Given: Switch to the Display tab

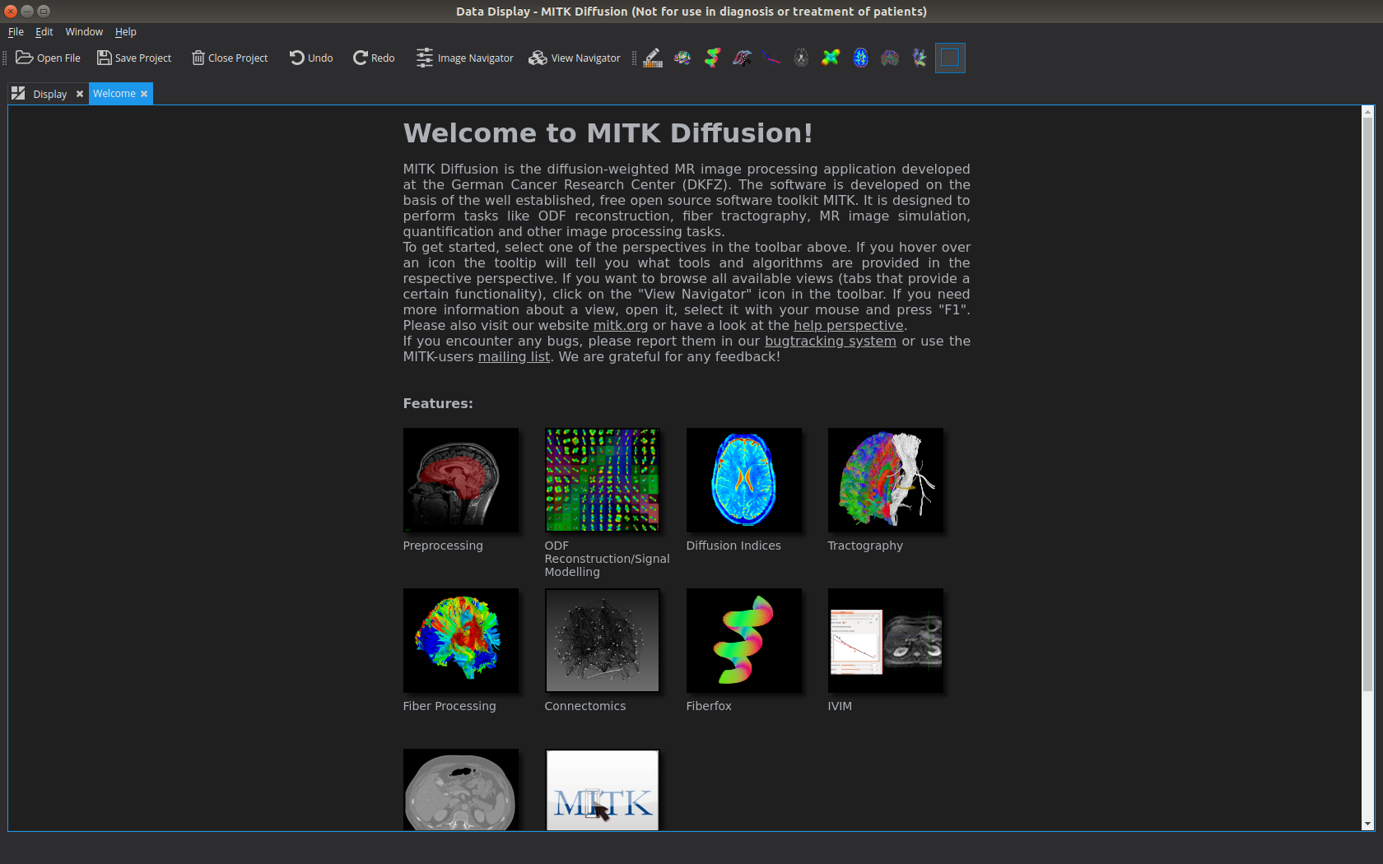Looking at the screenshot, I should pos(49,94).
